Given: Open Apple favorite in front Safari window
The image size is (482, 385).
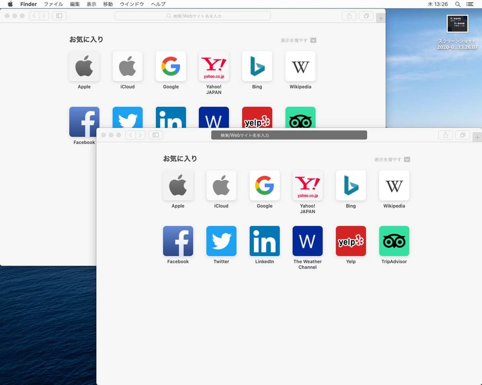Looking at the screenshot, I should pyautogui.click(x=178, y=185).
